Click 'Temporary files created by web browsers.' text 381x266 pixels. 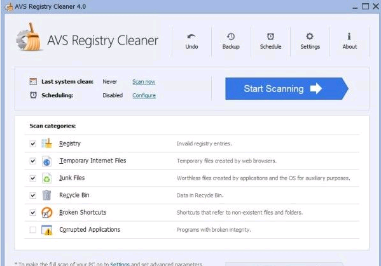[226, 161]
